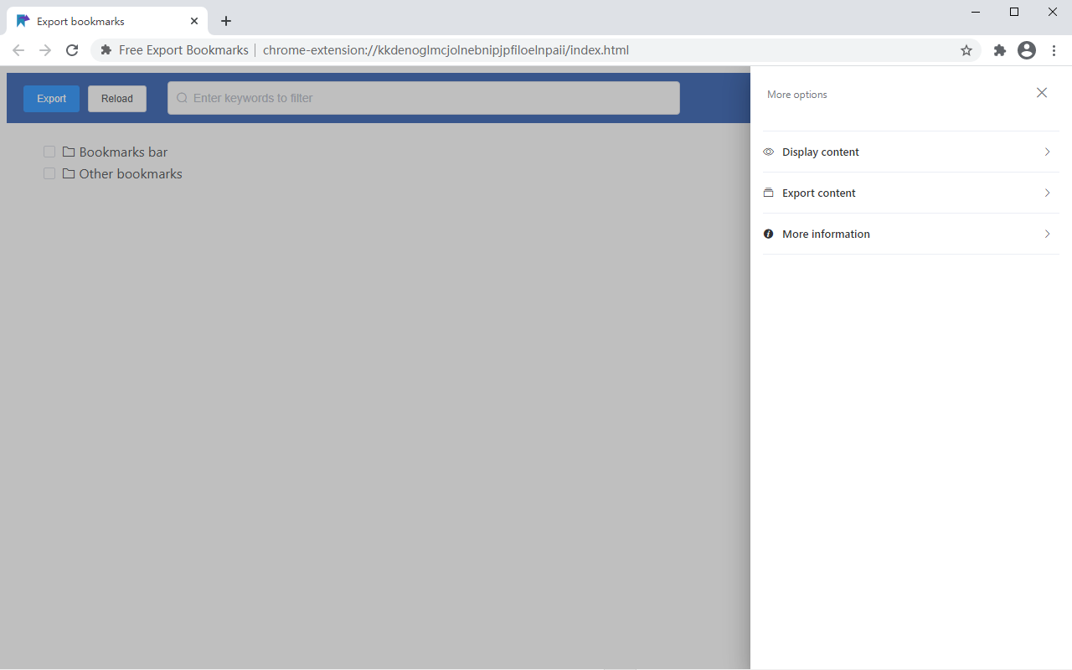Open the Chrome three-dot menu

click(x=1054, y=50)
